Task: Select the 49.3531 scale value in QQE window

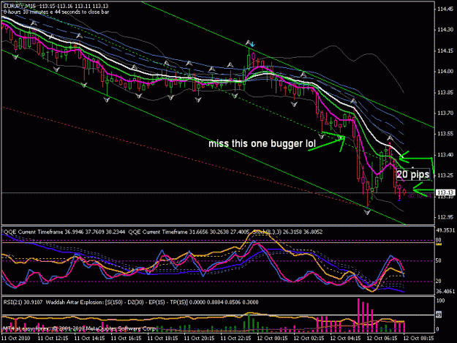Action: click(x=445, y=230)
